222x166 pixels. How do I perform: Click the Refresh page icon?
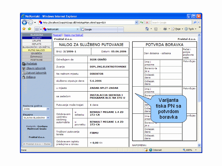[142, 22]
